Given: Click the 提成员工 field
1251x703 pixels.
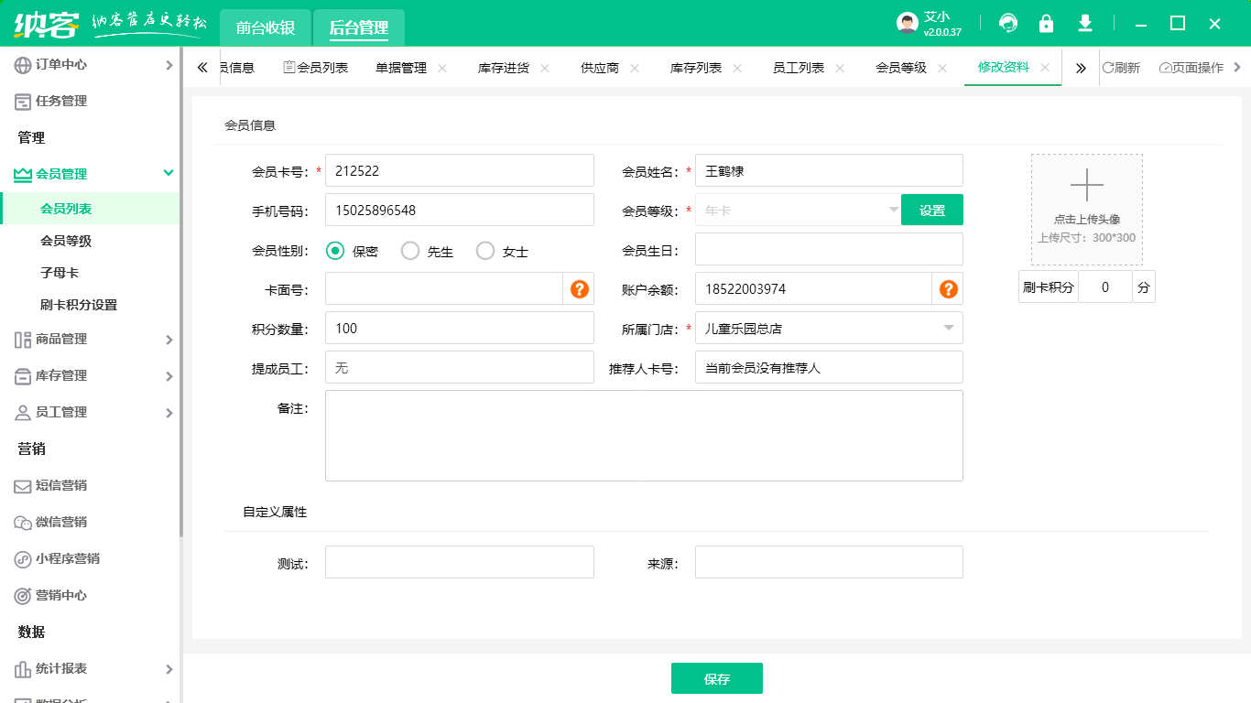Looking at the screenshot, I should 460,367.
